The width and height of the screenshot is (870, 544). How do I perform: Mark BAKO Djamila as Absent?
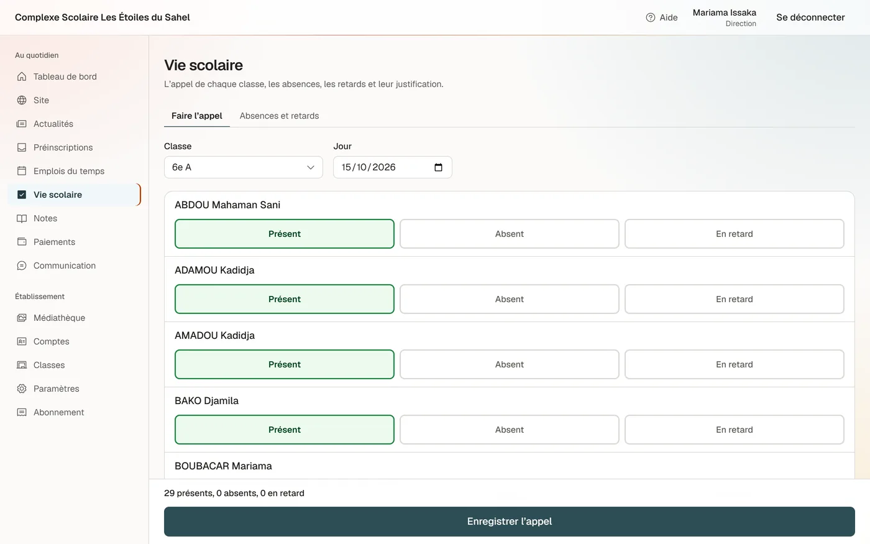click(x=510, y=430)
